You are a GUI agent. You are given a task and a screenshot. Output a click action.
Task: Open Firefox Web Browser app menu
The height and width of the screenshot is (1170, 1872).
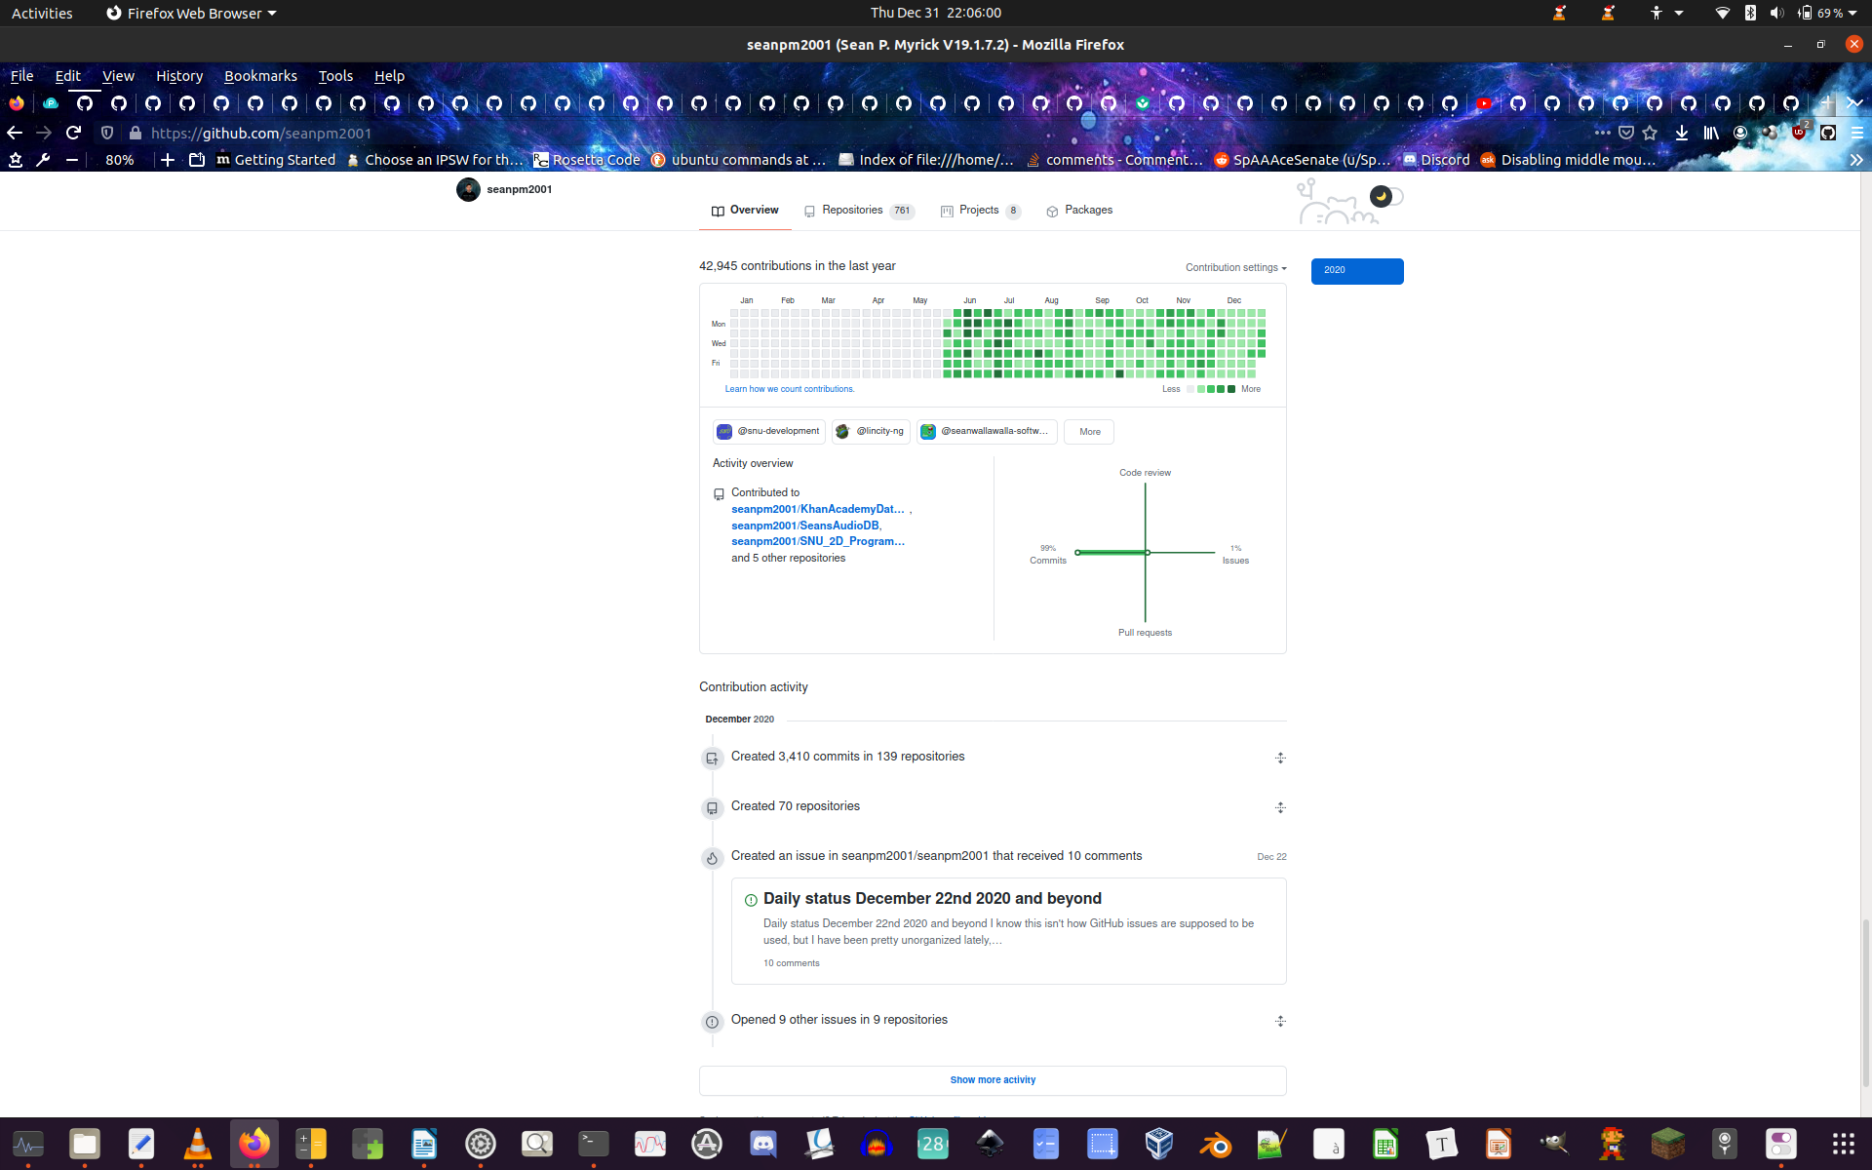click(x=191, y=13)
